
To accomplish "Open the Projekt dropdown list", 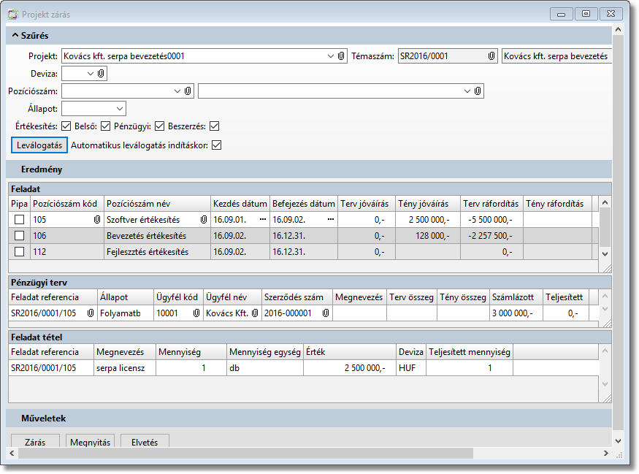I will click(x=330, y=56).
